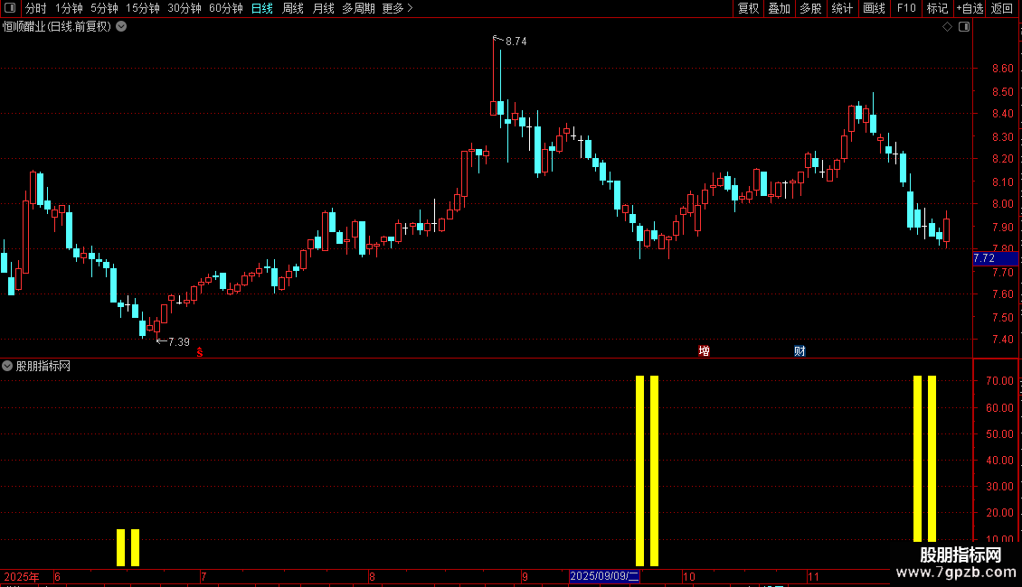Viewport: 1022px width, 587px height.
Task: Select the 日线 daily tab
Action: pos(262,8)
